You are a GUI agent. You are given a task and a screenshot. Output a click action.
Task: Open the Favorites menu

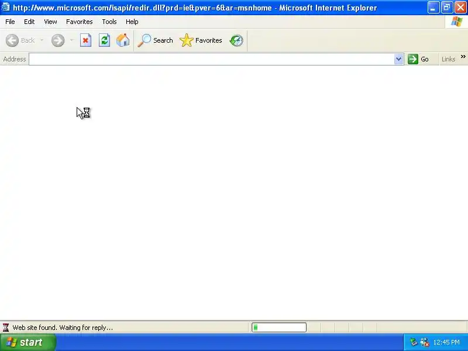click(80, 22)
